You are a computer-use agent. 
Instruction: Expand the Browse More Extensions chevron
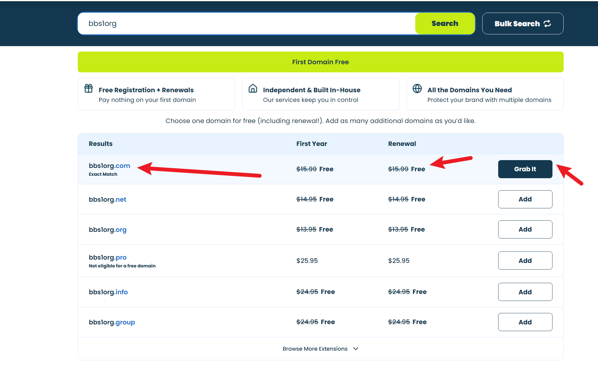[x=356, y=349]
